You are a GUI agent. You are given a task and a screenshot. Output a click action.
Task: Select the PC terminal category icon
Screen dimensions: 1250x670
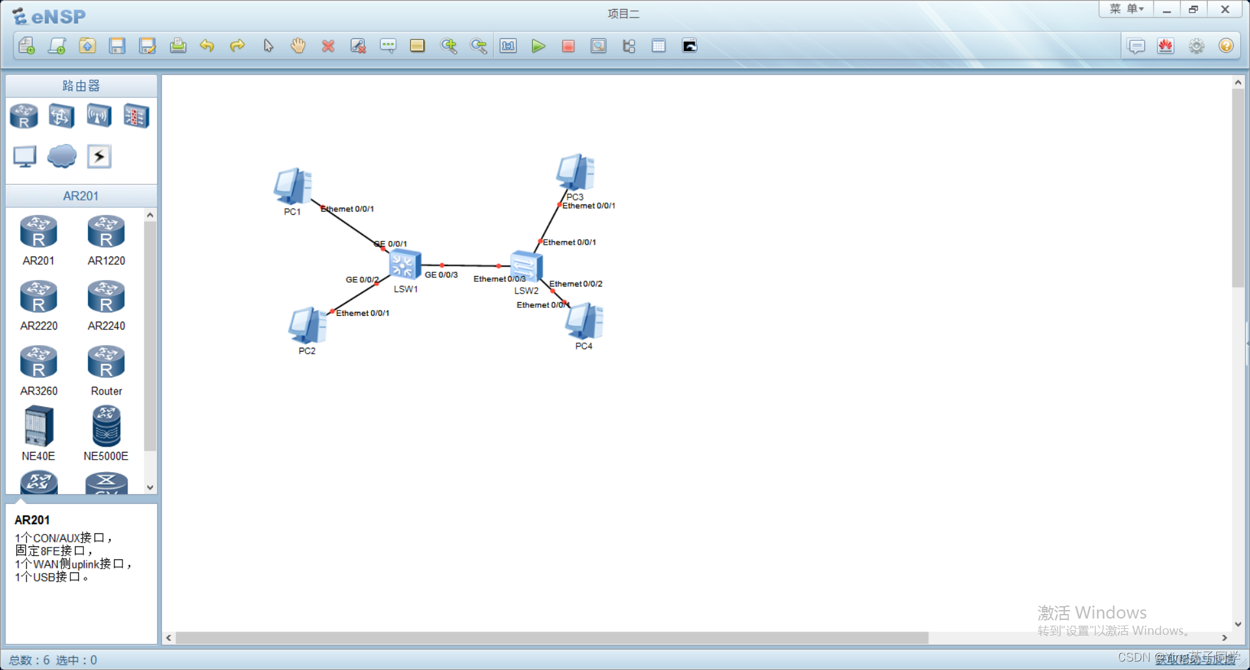pos(25,156)
